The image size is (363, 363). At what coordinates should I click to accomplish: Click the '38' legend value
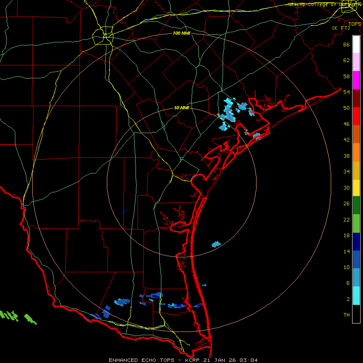coord(346,156)
